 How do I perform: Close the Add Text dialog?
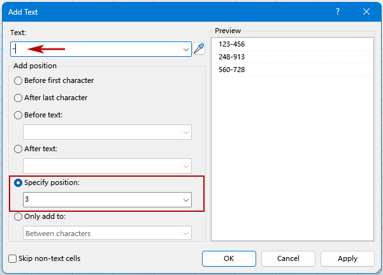(366, 11)
